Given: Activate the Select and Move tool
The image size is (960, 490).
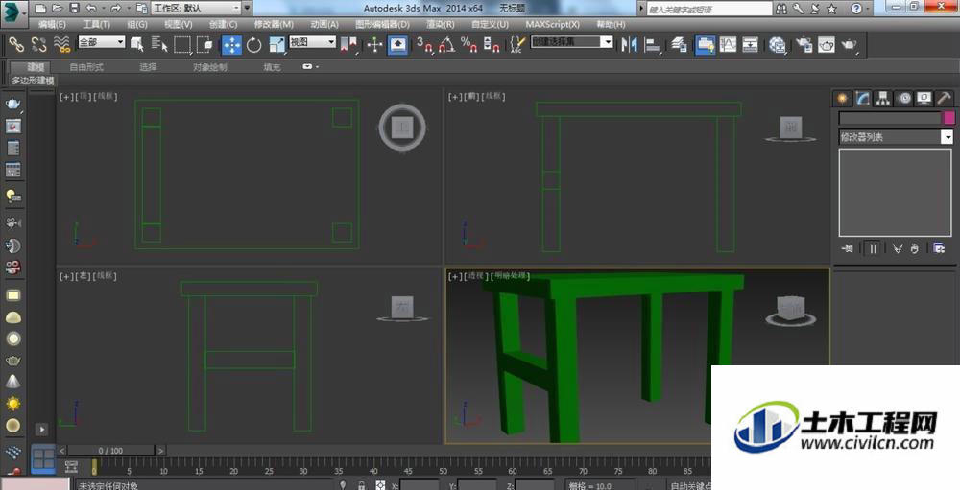Looking at the screenshot, I should (231, 45).
